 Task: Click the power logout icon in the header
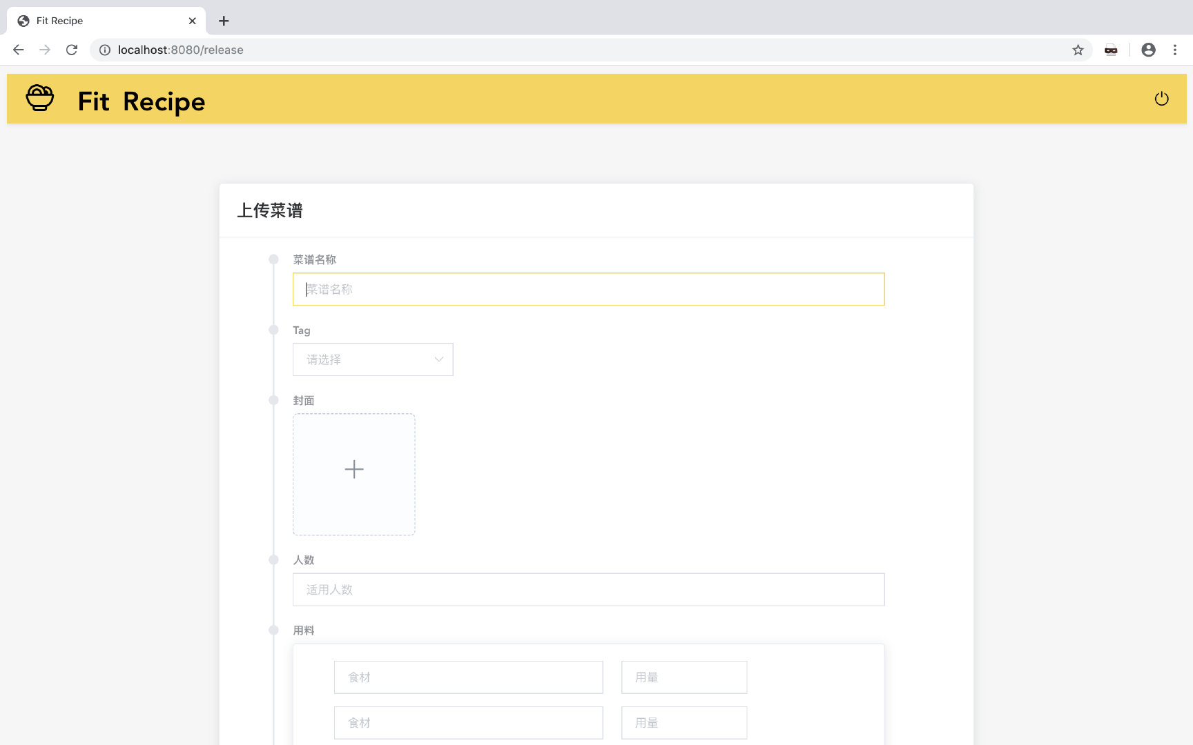tap(1162, 99)
